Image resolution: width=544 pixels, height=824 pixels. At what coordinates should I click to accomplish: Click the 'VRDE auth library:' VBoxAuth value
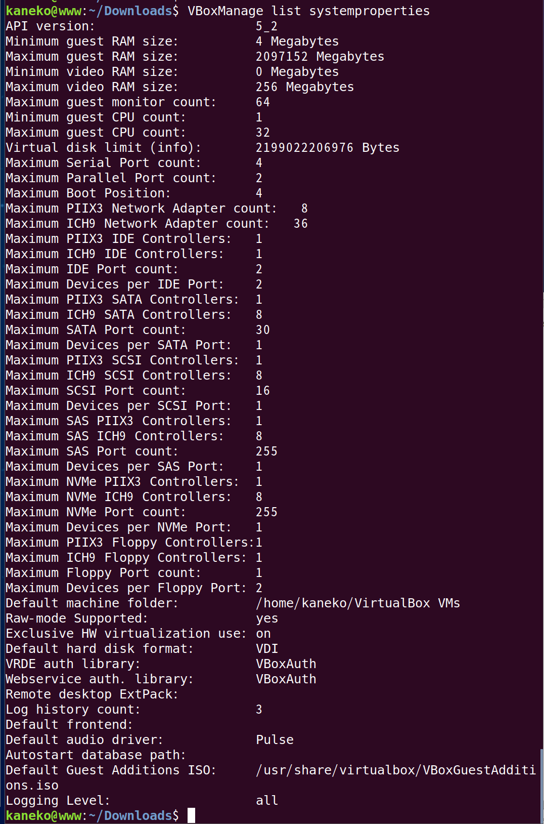tap(286, 664)
